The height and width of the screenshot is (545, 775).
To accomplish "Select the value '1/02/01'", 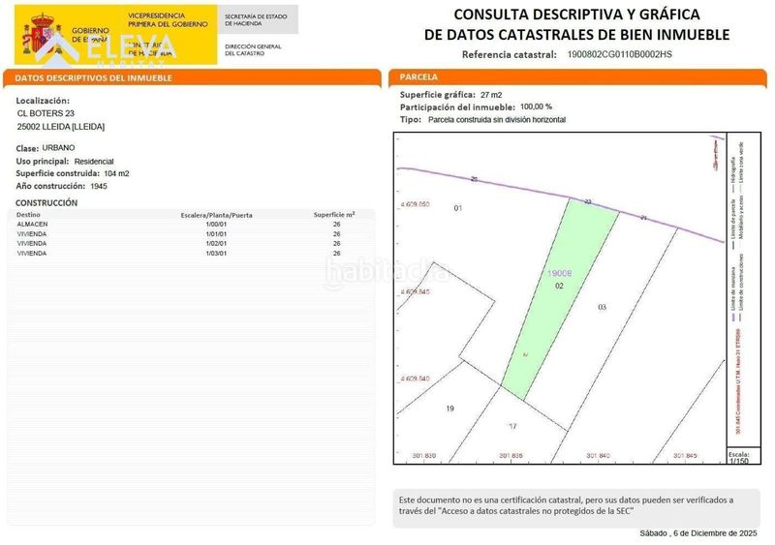I will (x=216, y=244).
